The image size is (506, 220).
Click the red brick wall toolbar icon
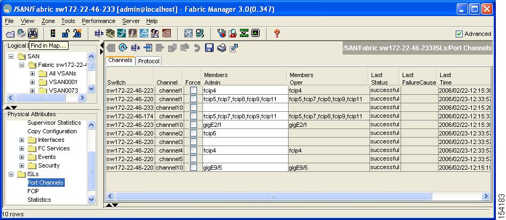point(167,33)
